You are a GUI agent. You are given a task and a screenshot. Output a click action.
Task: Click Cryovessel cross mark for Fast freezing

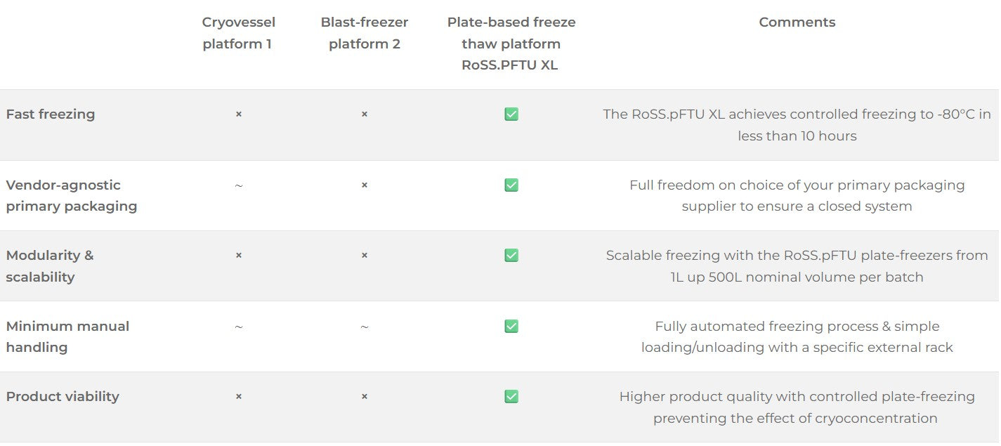tap(239, 114)
